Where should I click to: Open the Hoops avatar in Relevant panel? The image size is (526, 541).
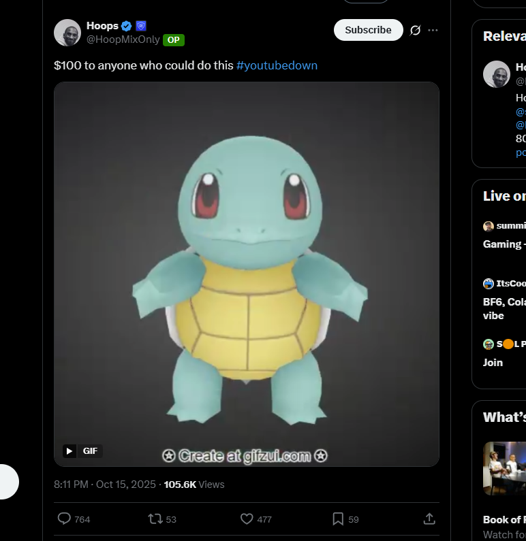point(497,74)
